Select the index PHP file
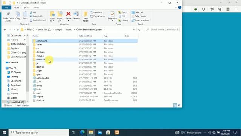241x136 pixels. coord(85,89)
